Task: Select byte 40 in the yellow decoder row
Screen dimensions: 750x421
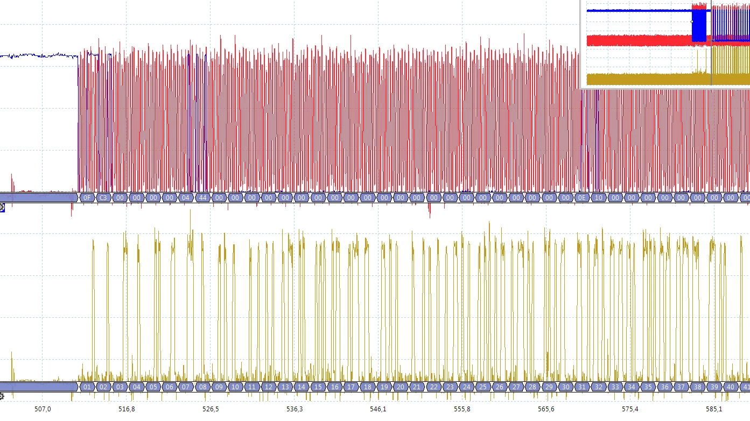Action: coord(731,387)
